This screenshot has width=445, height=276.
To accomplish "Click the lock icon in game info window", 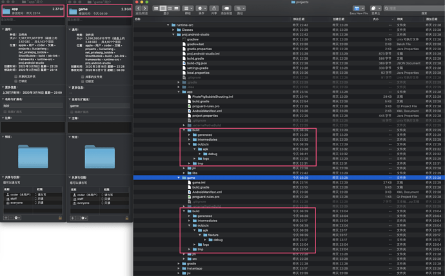I will coord(127,218).
